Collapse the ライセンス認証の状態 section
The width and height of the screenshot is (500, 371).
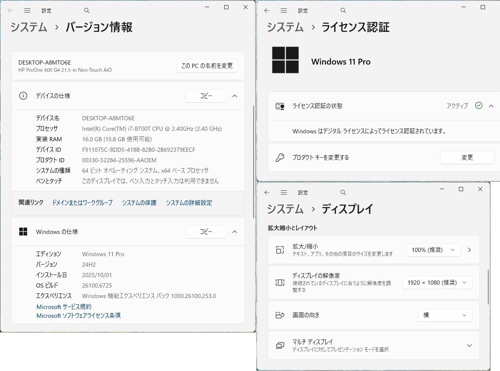pyautogui.click(x=491, y=106)
